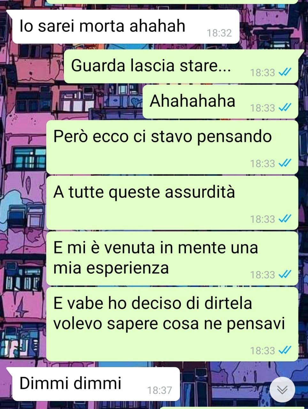The height and width of the screenshot is (409, 308).
Task: Click read ticks on 'mia esperienza' message
Action: coord(285,275)
